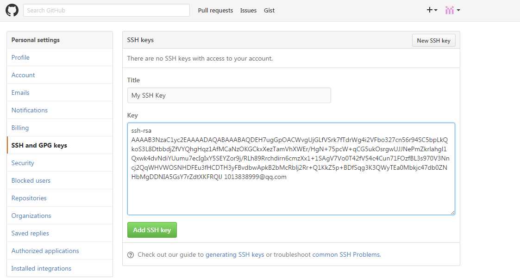Click the New SSH key button
Screen dimensions: 520x278
click(x=433, y=40)
